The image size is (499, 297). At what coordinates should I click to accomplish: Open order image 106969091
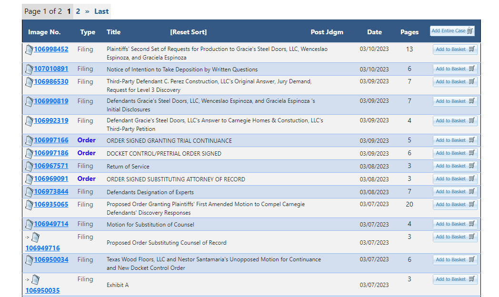[51, 178]
